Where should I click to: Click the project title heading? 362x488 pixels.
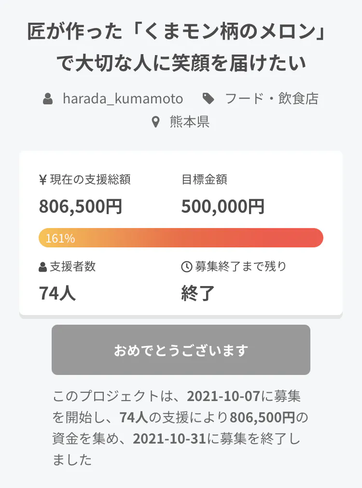coord(181,47)
